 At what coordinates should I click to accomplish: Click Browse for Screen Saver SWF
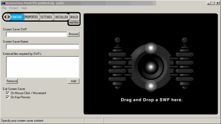coord(73,34)
